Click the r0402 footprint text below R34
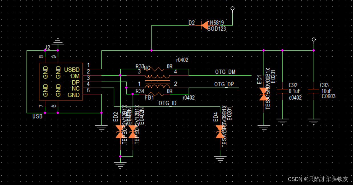This screenshot has height=185, width=353. pyautogui.click(x=188, y=98)
